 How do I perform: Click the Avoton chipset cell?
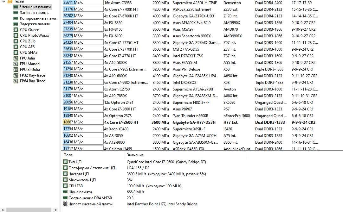(230, 89)
